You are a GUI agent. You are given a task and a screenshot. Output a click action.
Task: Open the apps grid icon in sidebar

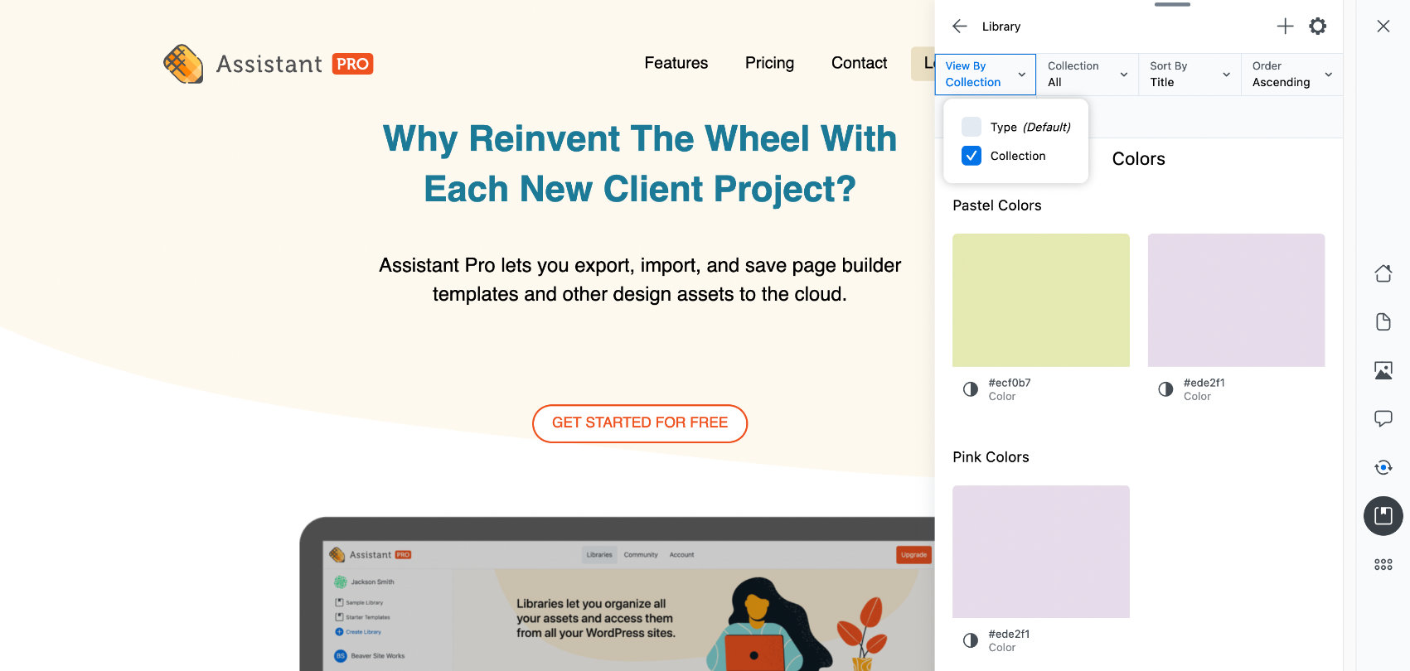[1383, 565]
